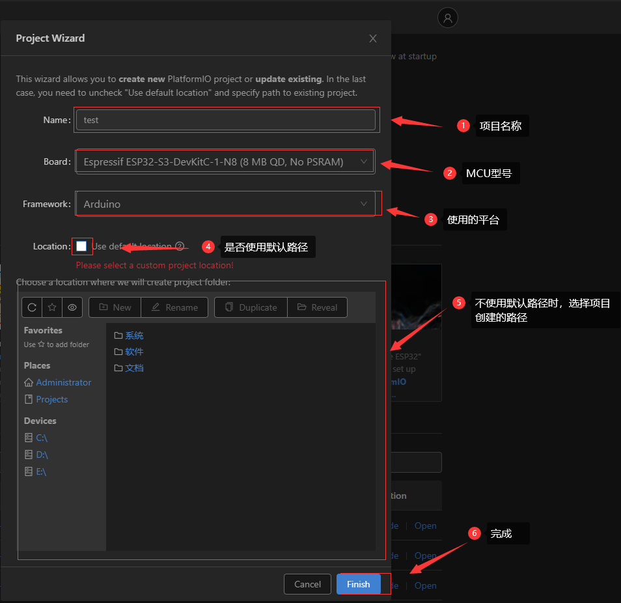The image size is (621, 603).
Task: Click the Reveal button
Action: (317, 307)
